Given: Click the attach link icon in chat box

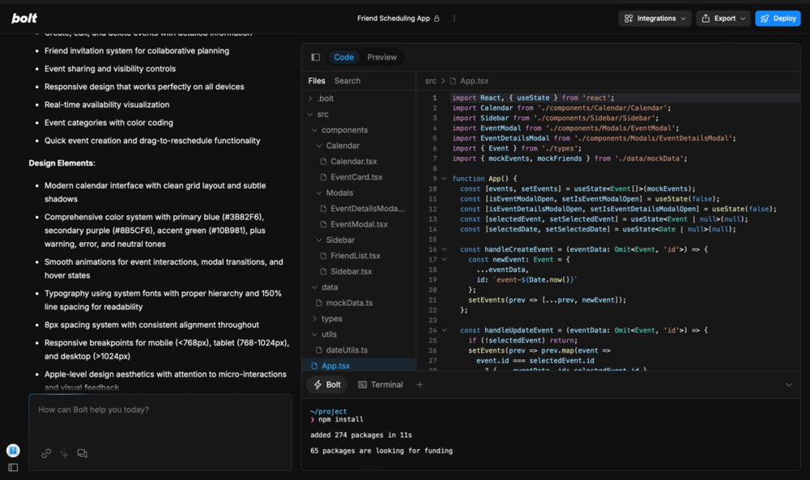Looking at the screenshot, I should (46, 453).
